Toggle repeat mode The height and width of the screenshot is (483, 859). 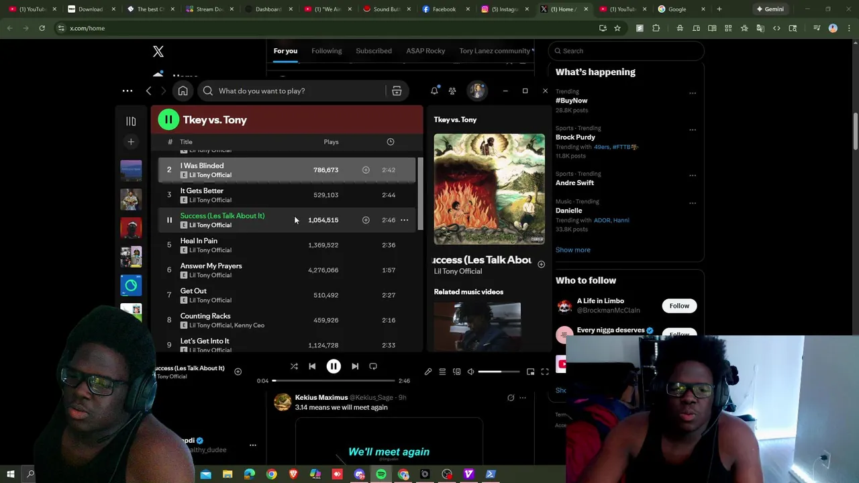pyautogui.click(x=373, y=366)
